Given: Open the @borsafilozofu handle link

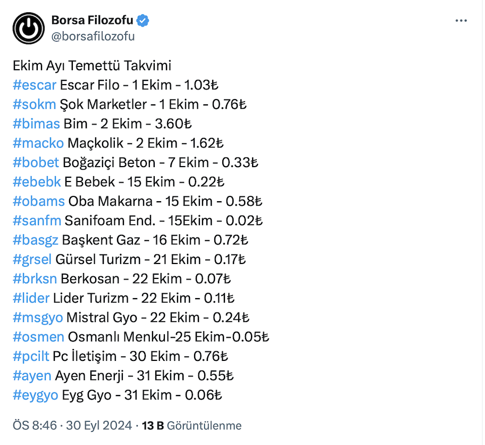Looking at the screenshot, I should 93,36.
